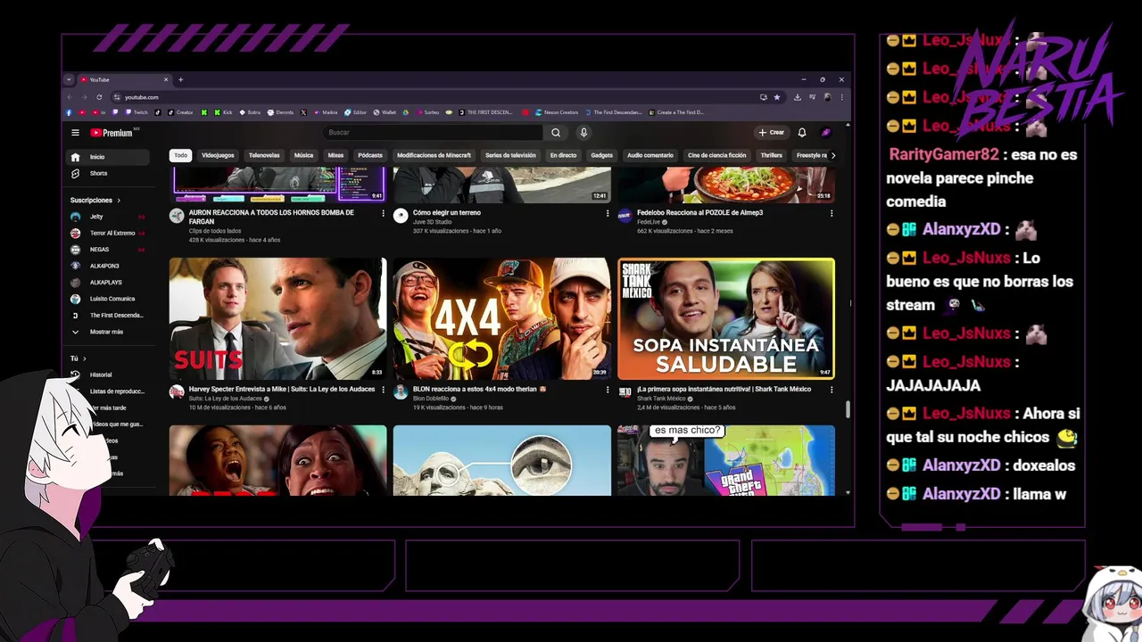
Task: Open more options for BLON reacciona video
Action: 608,390
